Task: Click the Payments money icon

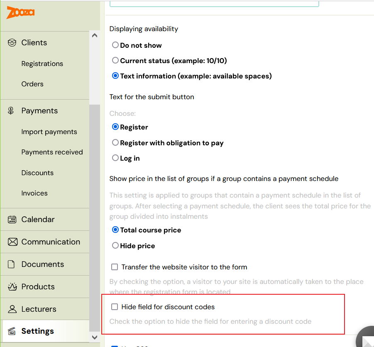Action: point(11,111)
